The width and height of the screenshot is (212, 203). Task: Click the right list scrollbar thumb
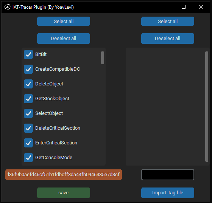coord(207,106)
